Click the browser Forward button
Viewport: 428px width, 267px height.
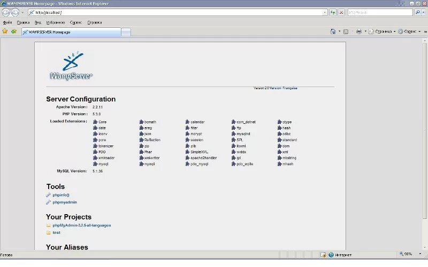[x=16, y=12]
